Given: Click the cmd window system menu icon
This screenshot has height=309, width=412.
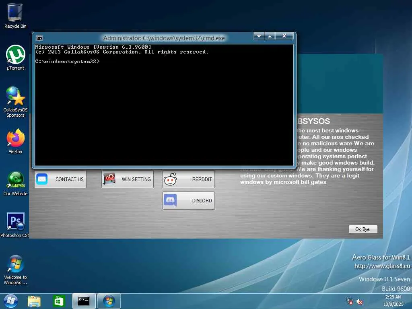Looking at the screenshot, I should coord(39,38).
